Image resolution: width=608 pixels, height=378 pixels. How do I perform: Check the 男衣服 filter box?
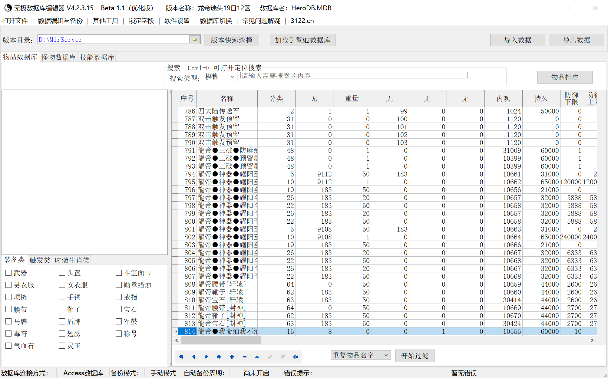click(8, 285)
